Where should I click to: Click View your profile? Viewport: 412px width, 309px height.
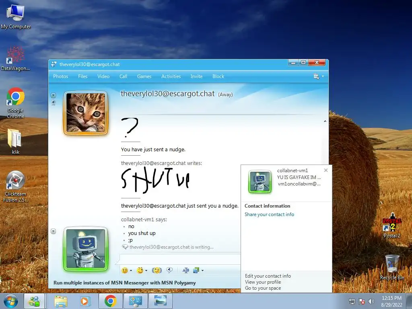click(263, 282)
